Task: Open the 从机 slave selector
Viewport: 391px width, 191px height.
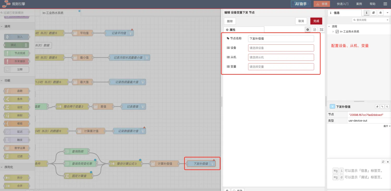Action: pyautogui.click(x=281, y=57)
